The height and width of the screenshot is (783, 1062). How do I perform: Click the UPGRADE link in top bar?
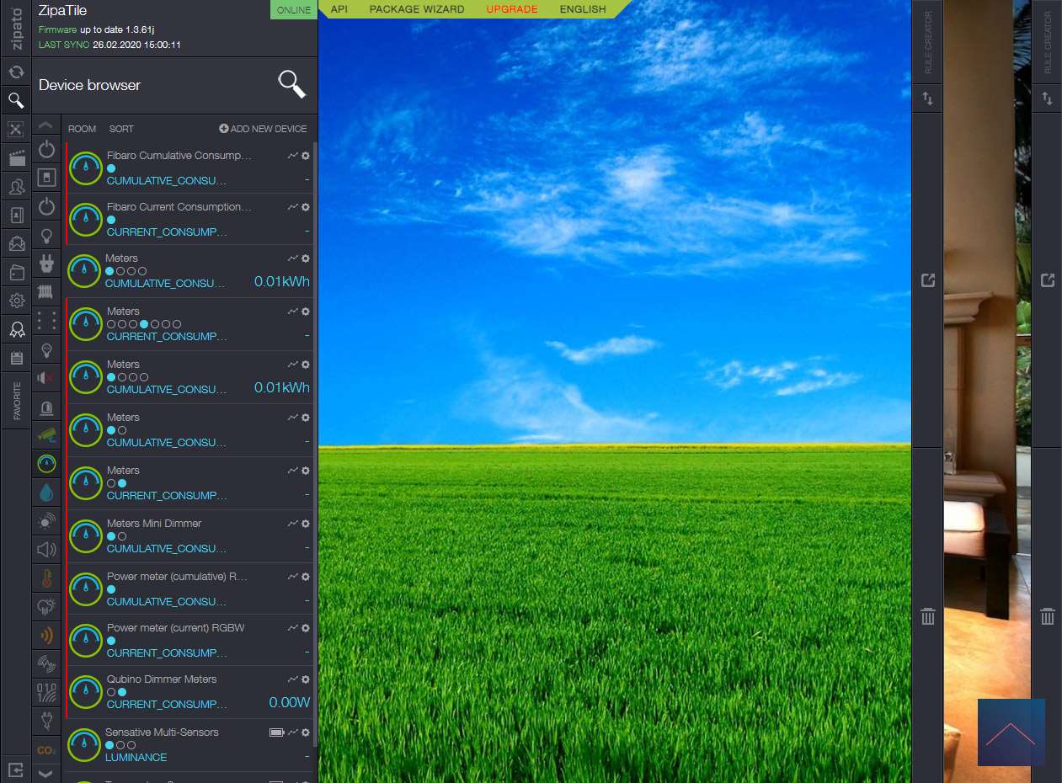[511, 9]
